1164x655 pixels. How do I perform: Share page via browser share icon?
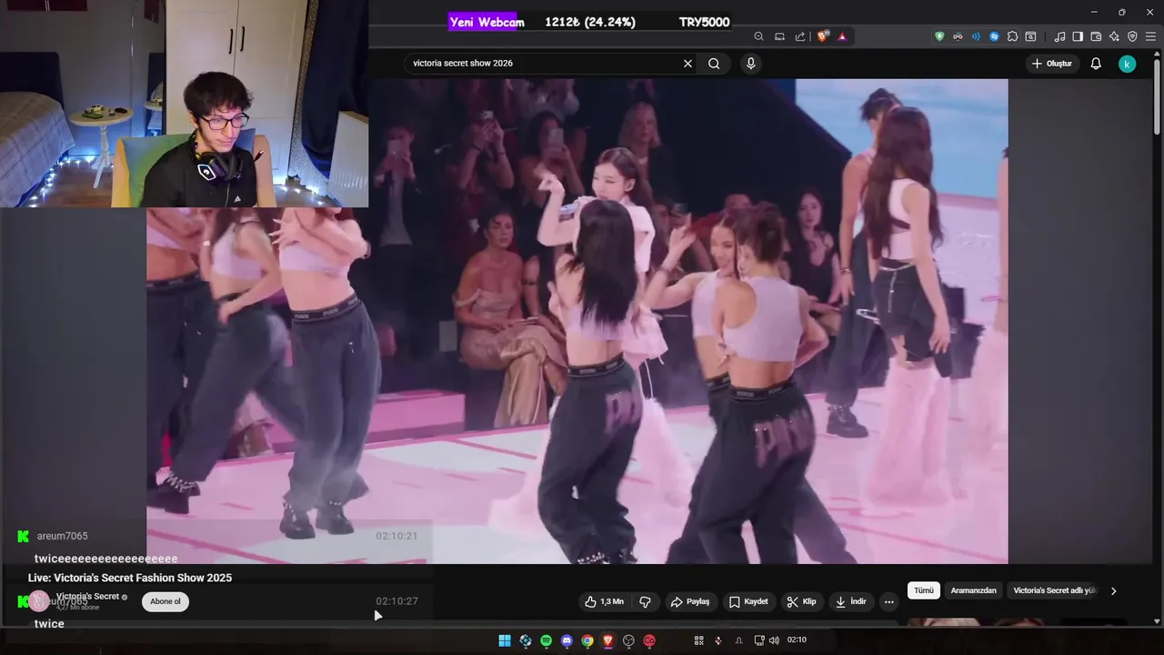tap(800, 36)
